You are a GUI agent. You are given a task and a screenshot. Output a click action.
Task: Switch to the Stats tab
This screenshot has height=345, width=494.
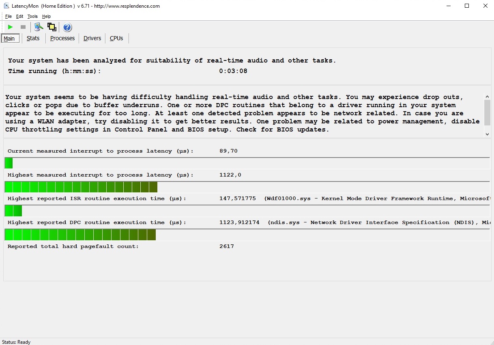coord(33,38)
